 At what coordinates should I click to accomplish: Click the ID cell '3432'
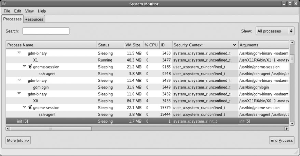click(x=166, y=94)
